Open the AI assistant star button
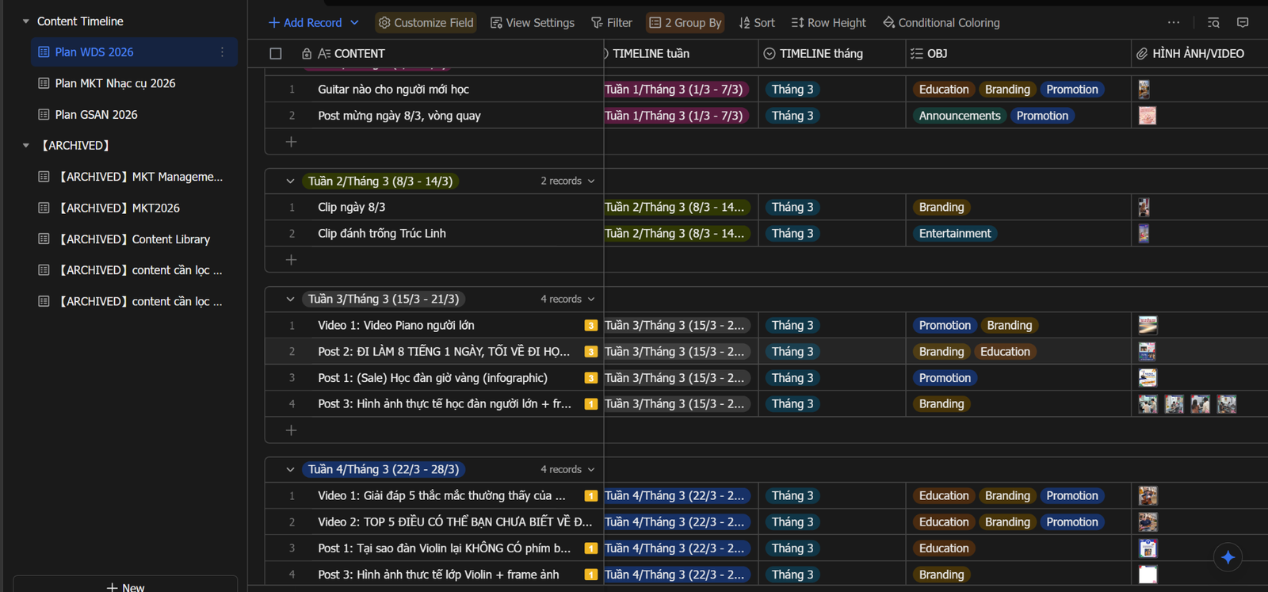Viewport: 1268px width, 592px height. [1228, 557]
